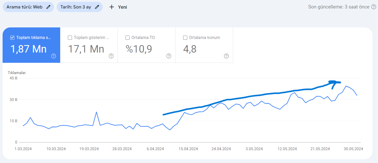
Task: Open help icon in Ortalama TO card
Action: [x=169, y=56]
